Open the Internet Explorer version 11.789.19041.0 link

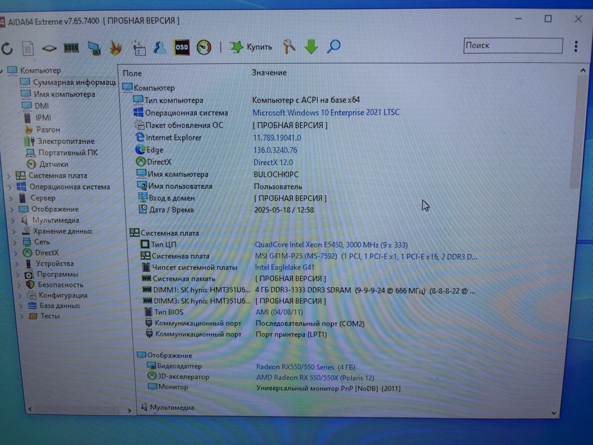[277, 138]
